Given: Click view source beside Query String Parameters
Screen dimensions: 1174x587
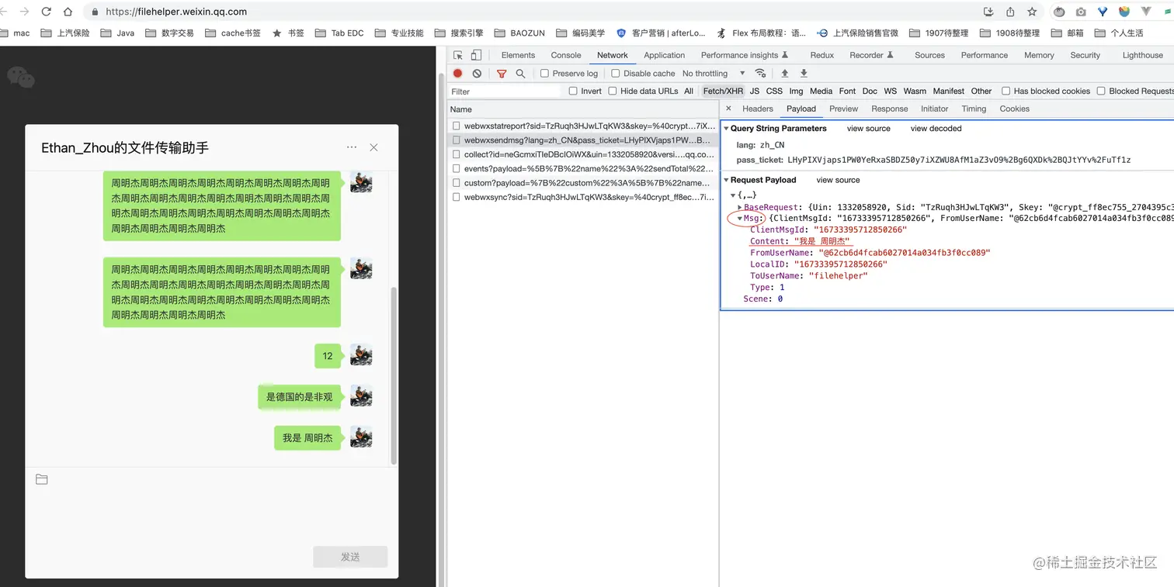Looking at the screenshot, I should click(868, 129).
